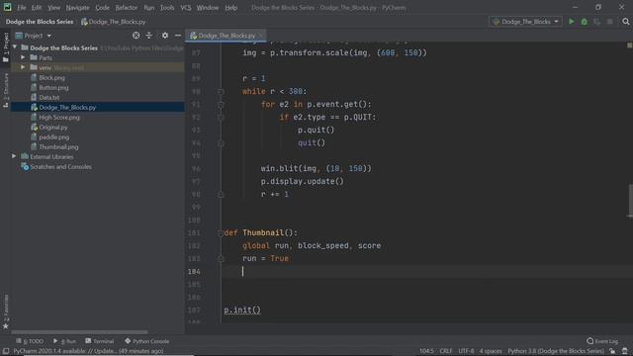Image resolution: width=633 pixels, height=356 pixels.
Task: Open the Window menu
Action: pos(208,8)
